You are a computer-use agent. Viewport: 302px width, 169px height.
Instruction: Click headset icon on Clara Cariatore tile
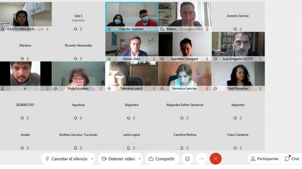[235, 148]
